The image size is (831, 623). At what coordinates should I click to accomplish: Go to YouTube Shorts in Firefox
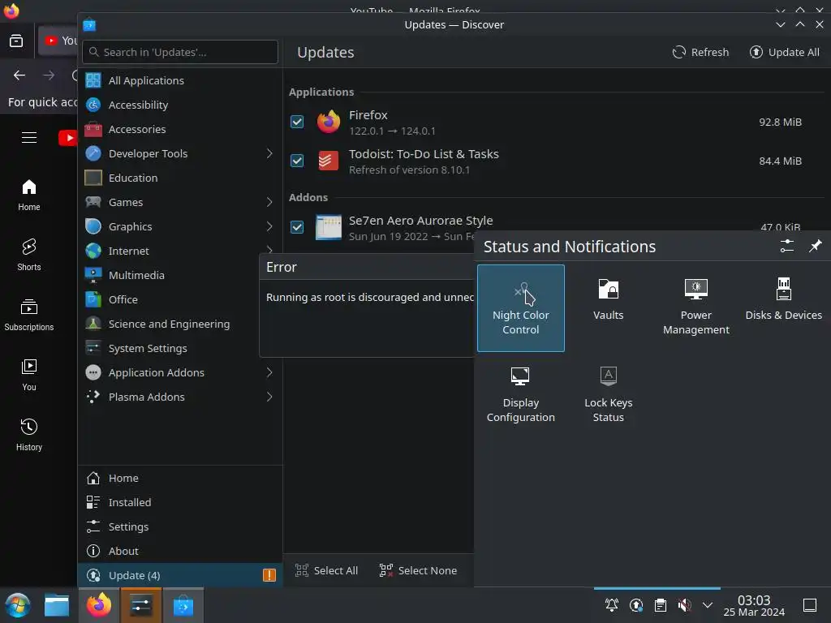pos(29,255)
